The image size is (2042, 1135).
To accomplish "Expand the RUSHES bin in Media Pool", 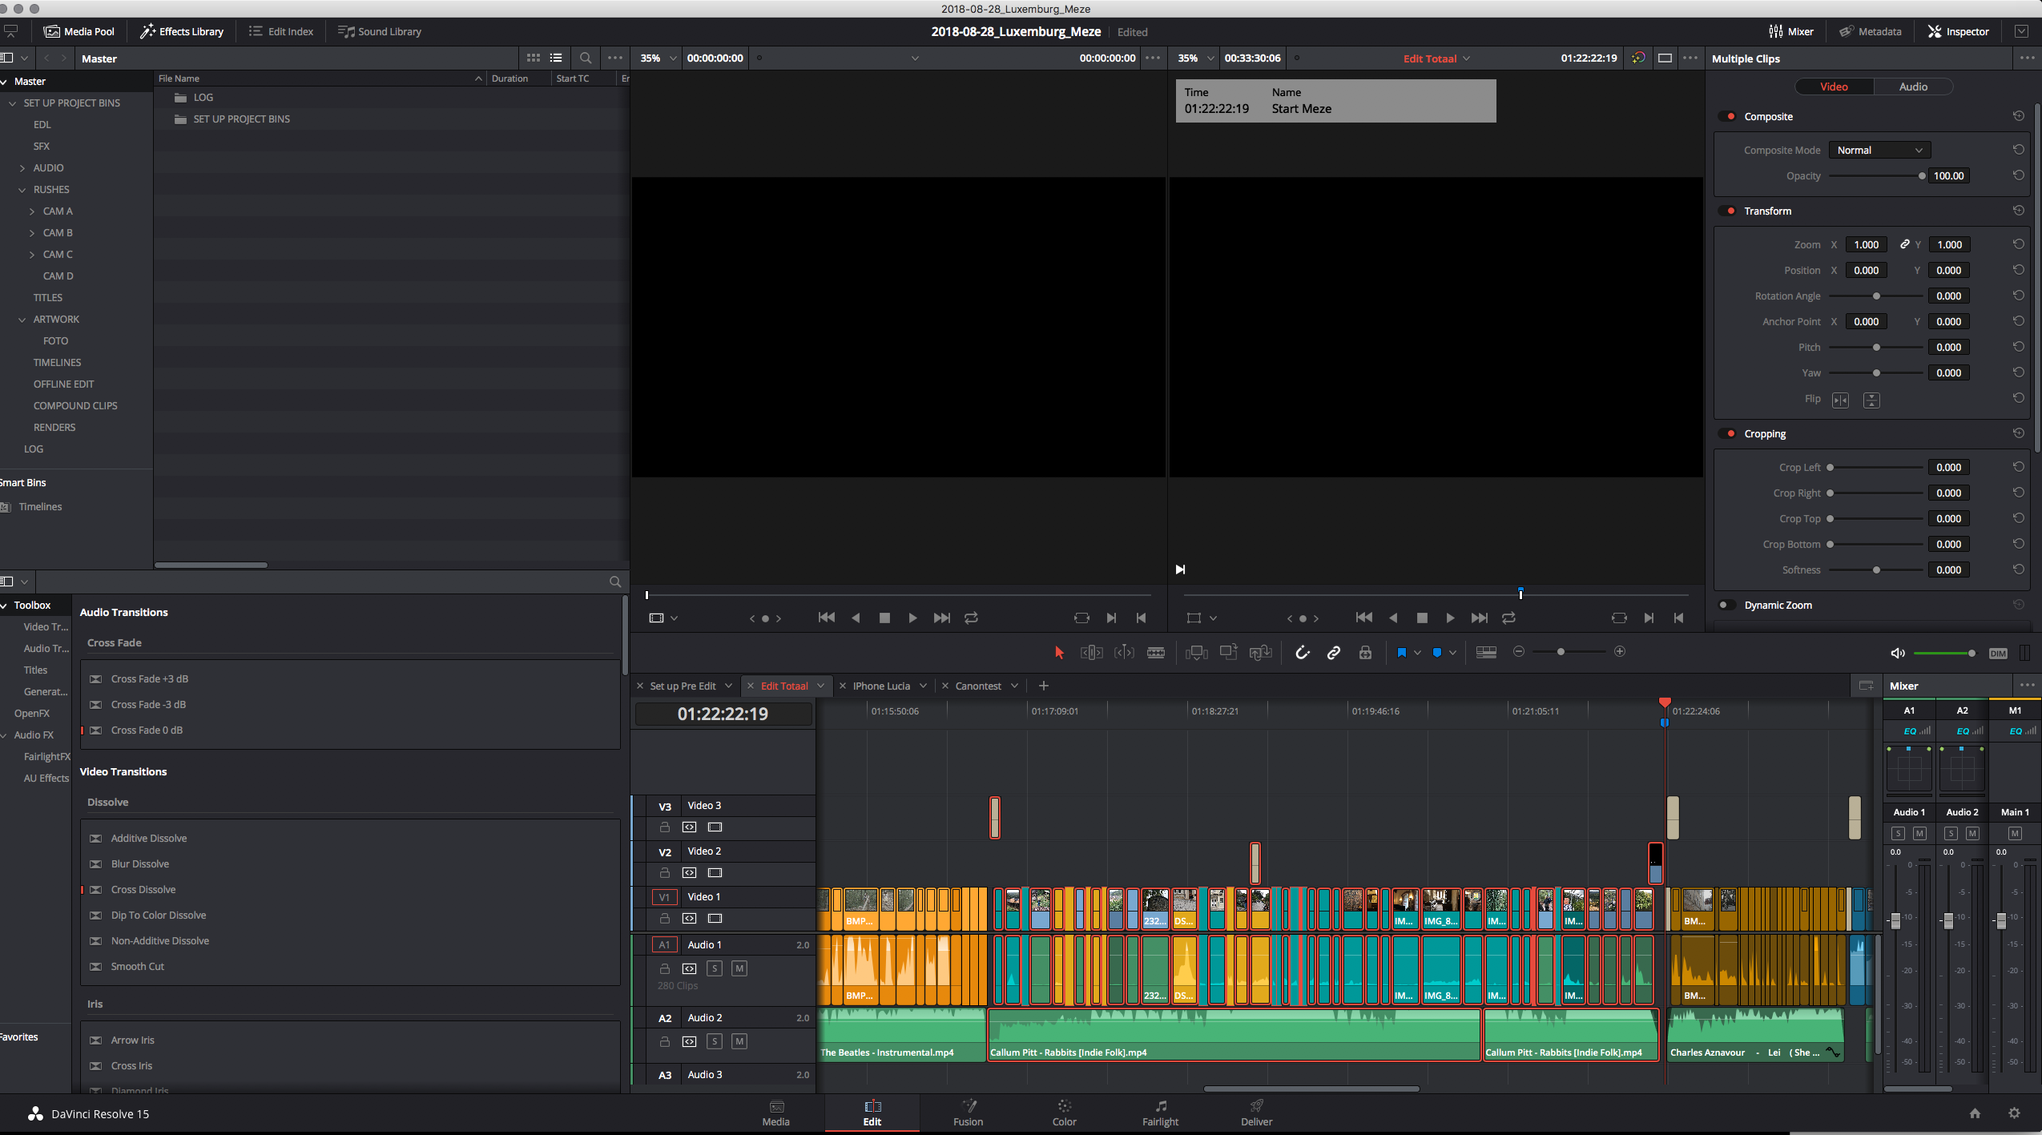I will (x=21, y=187).
